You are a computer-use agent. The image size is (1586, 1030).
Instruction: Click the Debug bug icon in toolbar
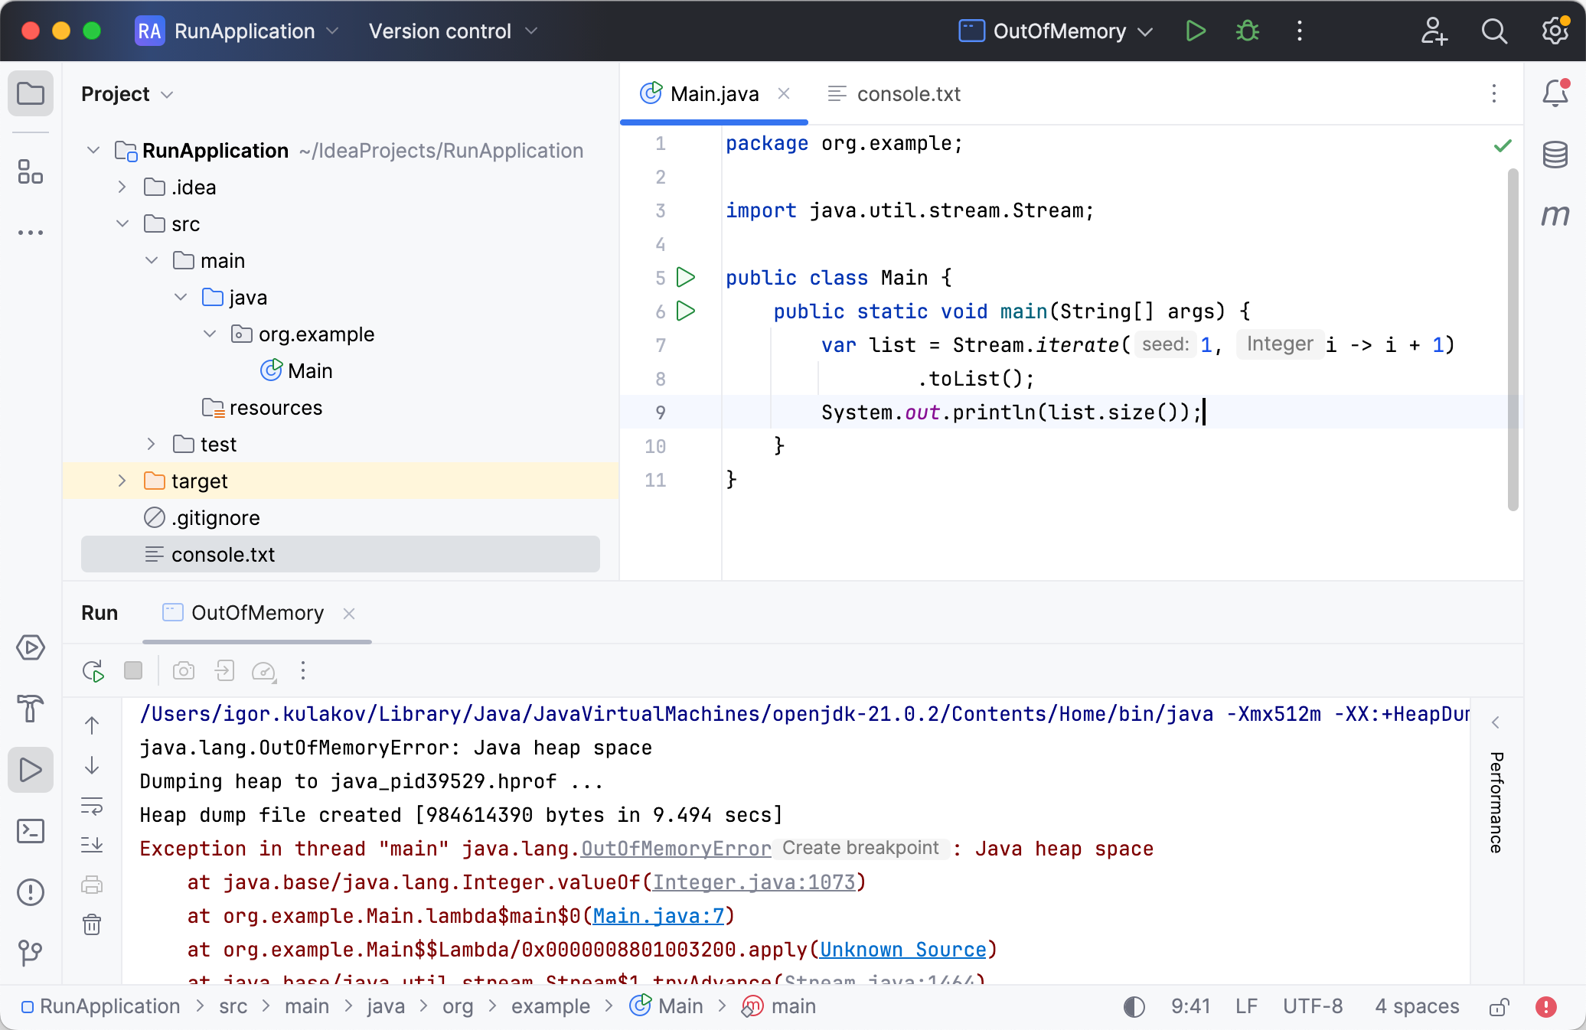point(1248,31)
